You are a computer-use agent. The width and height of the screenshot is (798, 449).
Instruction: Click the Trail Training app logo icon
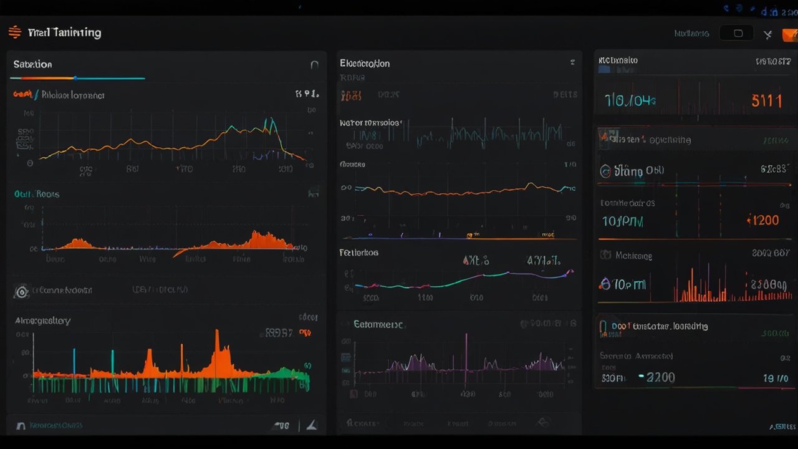click(14, 32)
